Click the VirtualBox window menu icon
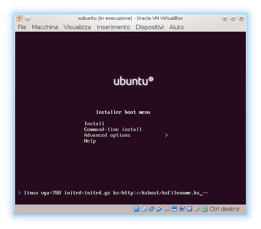This screenshot has width=261, height=229. coord(19,18)
